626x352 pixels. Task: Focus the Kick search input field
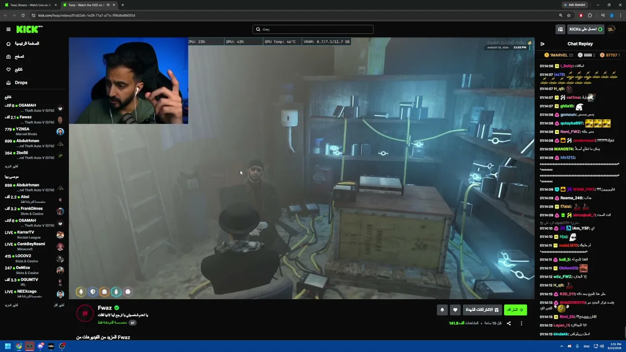tap(313, 29)
